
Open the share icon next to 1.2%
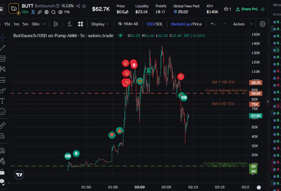pos(78,6)
